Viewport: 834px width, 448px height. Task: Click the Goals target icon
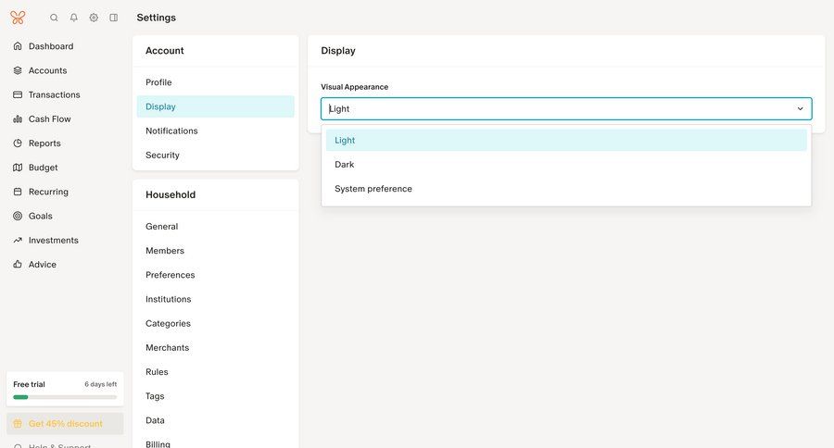[x=18, y=216]
